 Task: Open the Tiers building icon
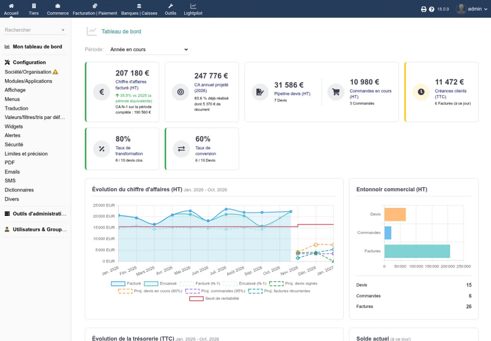pos(34,6)
